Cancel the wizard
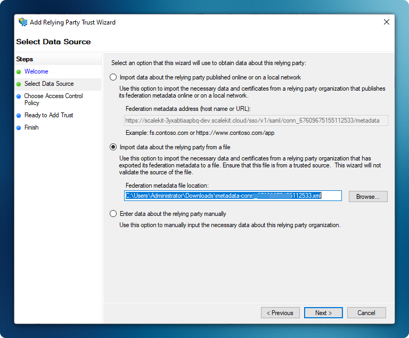The image size is (409, 338). click(x=366, y=313)
